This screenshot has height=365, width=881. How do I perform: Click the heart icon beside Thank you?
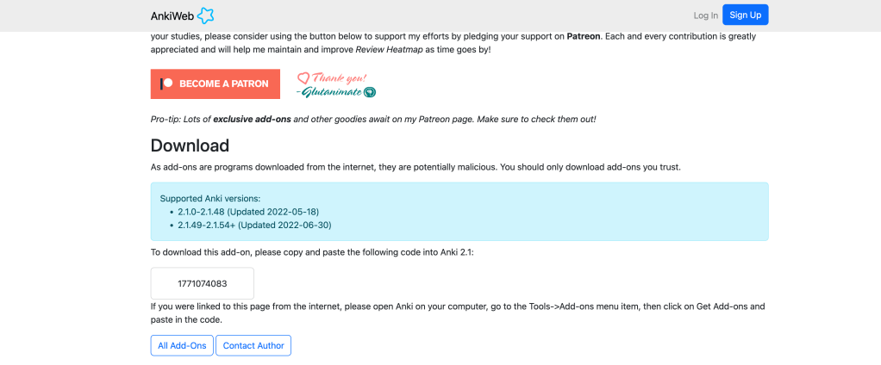click(303, 77)
